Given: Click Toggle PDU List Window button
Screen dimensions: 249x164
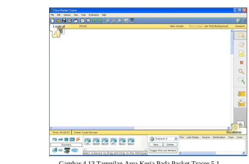Looking at the screenshot, I should click(x=163, y=151).
